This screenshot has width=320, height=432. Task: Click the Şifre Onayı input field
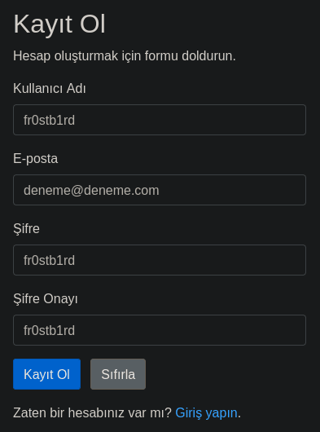coord(160,330)
